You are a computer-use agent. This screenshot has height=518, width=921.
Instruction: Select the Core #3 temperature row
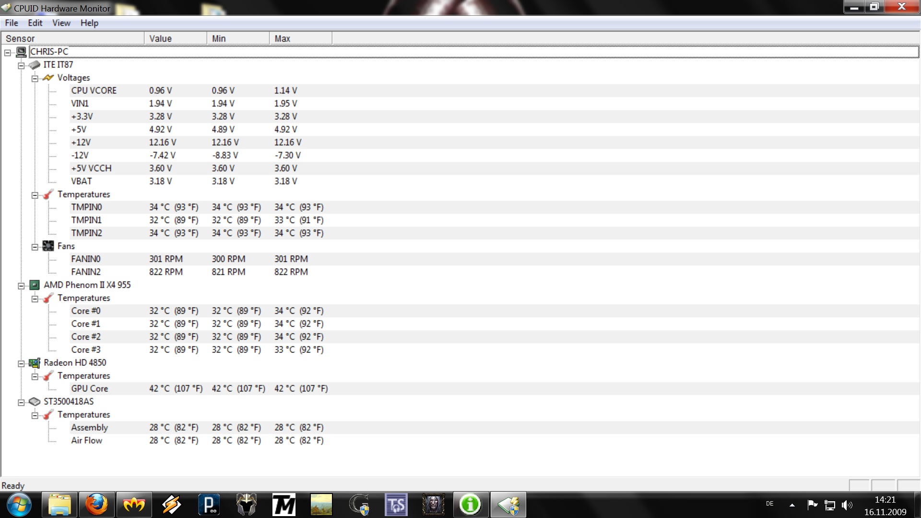495,349
